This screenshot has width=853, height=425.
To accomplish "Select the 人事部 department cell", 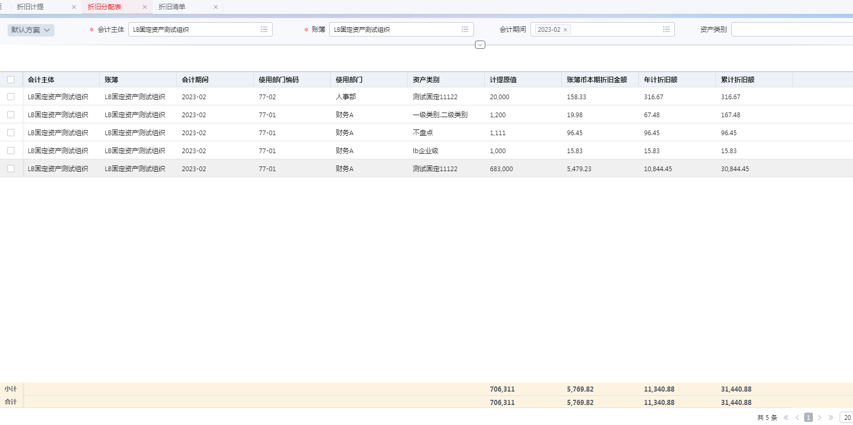I will [346, 97].
